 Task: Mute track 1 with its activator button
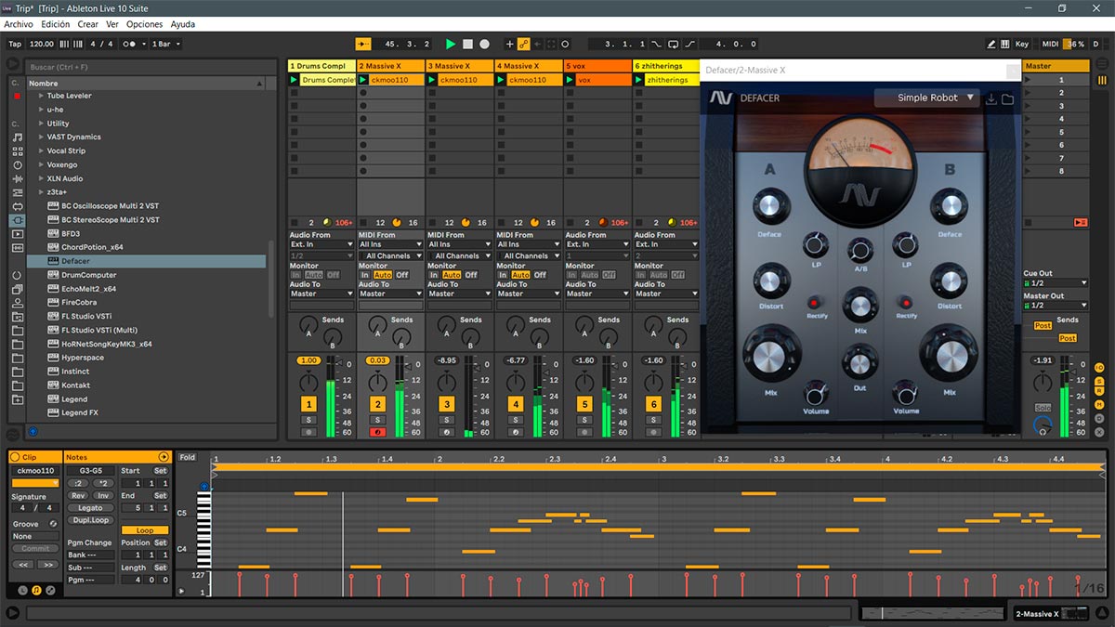(x=308, y=404)
